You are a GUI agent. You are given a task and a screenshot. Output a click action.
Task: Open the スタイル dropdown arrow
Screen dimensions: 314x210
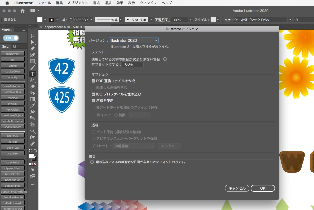[x=218, y=20]
